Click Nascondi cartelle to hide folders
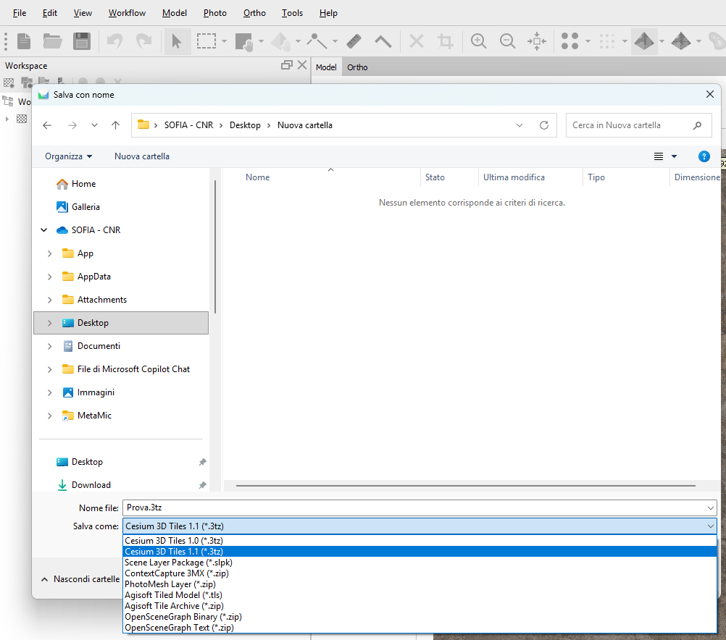Image resolution: width=726 pixels, height=640 pixels. pos(80,579)
